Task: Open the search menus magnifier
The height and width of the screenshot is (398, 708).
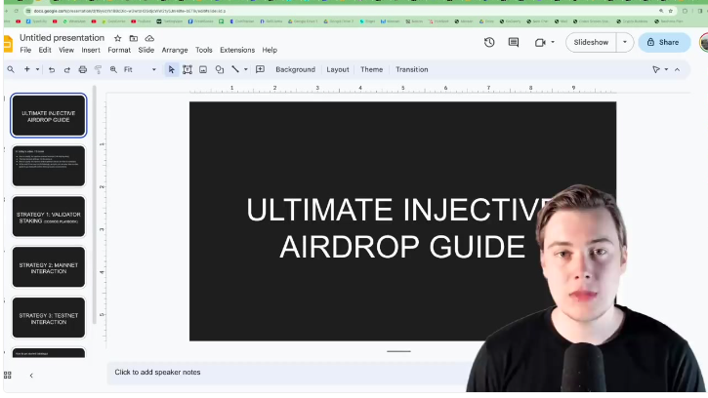Action: pos(11,69)
